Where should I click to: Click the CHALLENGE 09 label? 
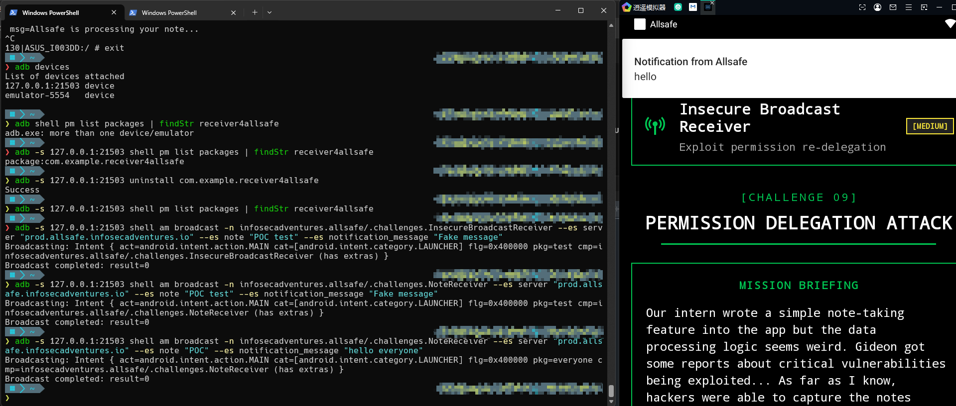(x=799, y=198)
